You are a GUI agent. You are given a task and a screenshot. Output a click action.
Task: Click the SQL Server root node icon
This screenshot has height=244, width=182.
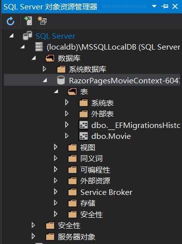tap(27, 36)
